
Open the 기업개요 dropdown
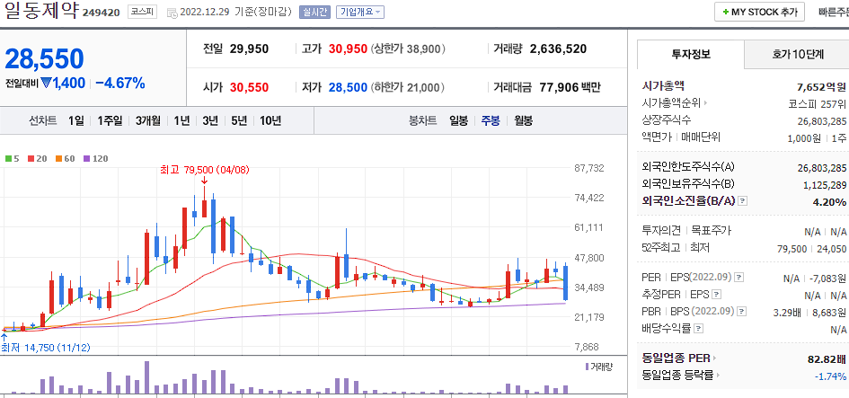(360, 12)
